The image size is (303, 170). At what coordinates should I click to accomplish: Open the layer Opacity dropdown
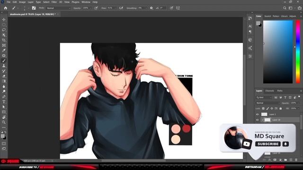pyautogui.click(x=299, y=103)
